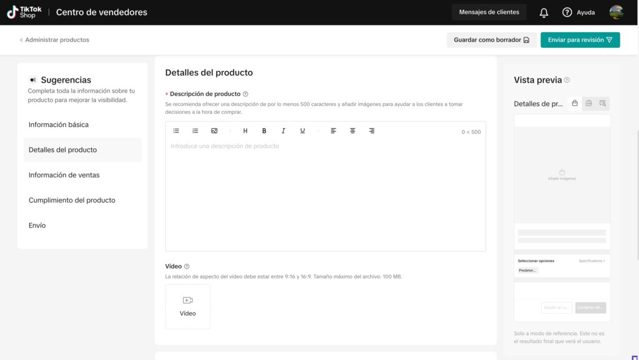Jump to Cumplimiento del producto section

point(72,201)
